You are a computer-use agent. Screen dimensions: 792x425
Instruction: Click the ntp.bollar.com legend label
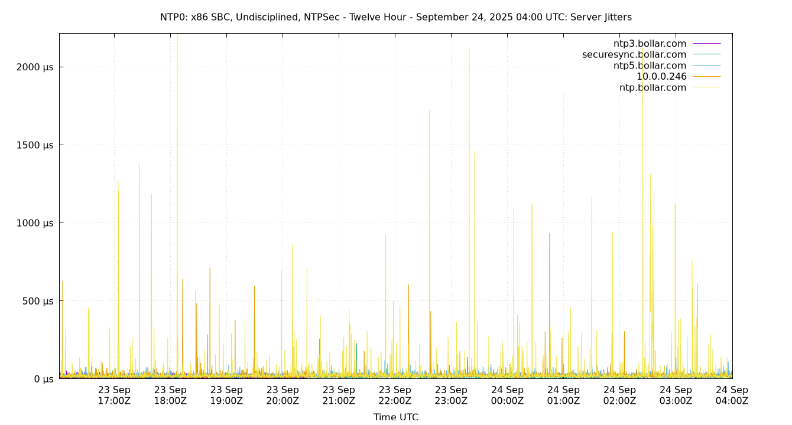(x=653, y=88)
